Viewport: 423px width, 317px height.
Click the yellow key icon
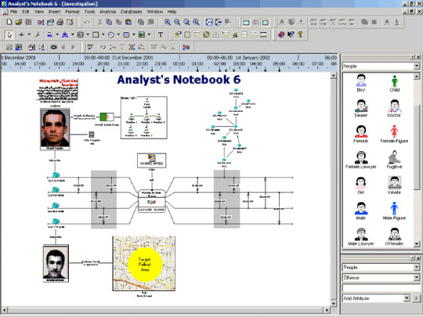(300, 34)
